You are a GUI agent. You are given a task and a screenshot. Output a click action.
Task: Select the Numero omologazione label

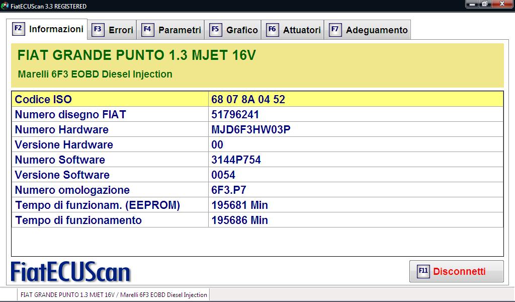72,190
